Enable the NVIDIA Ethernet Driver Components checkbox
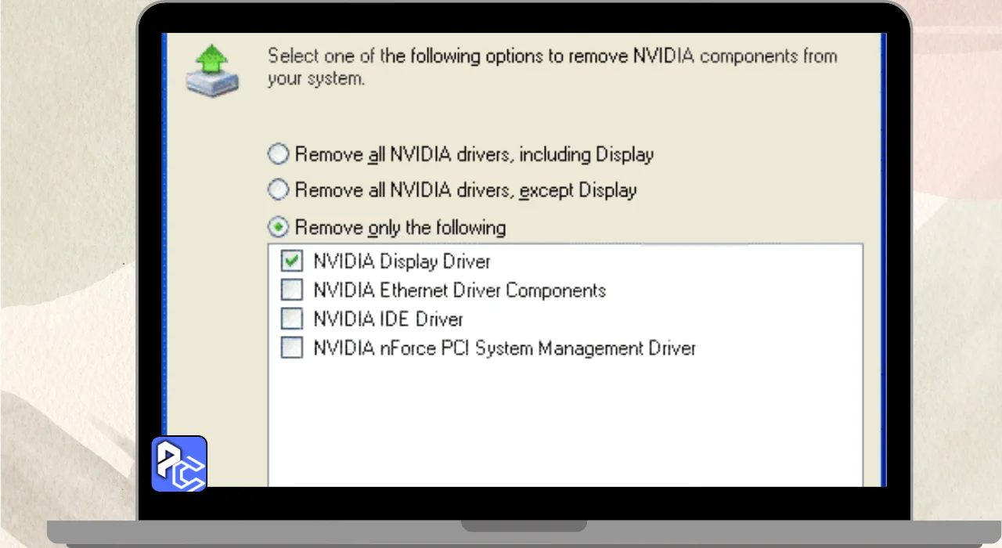 pyautogui.click(x=292, y=290)
